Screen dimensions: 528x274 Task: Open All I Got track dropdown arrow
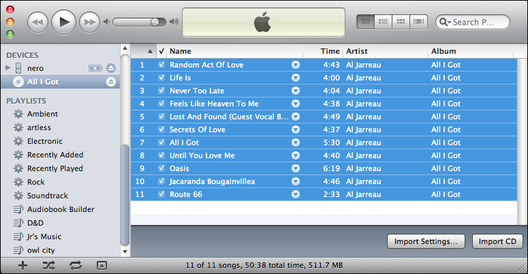(296, 142)
